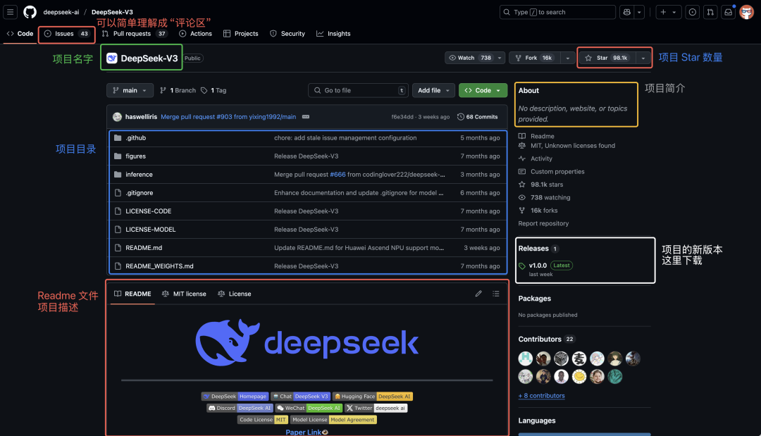The width and height of the screenshot is (761, 436).
Task: Switch to the Code tab
Action: pyautogui.click(x=20, y=34)
